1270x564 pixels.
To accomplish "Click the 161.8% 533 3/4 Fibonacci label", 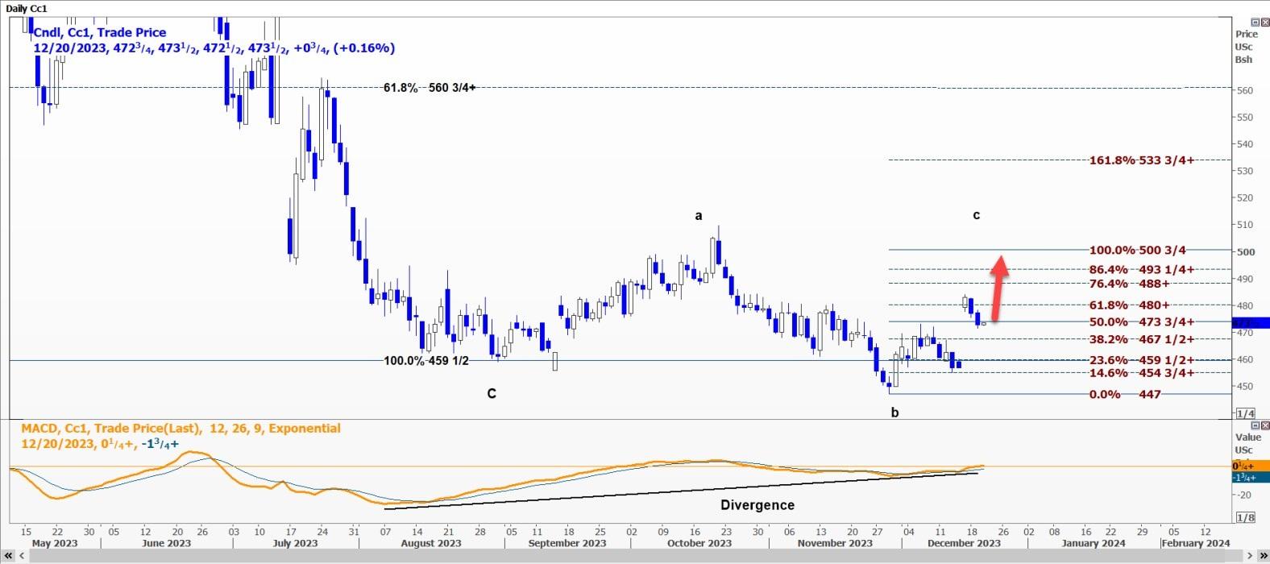I will [x=1141, y=160].
